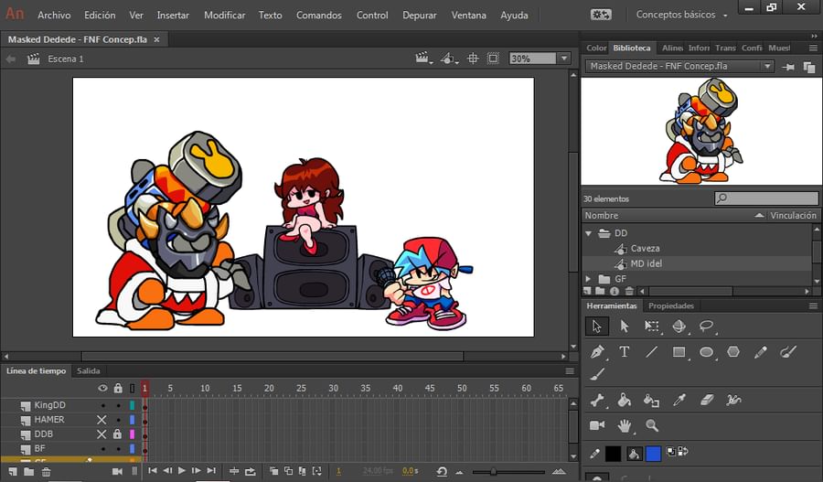This screenshot has height=482, width=823.
Task: Select the Brush tool on second row
Action: (x=597, y=374)
